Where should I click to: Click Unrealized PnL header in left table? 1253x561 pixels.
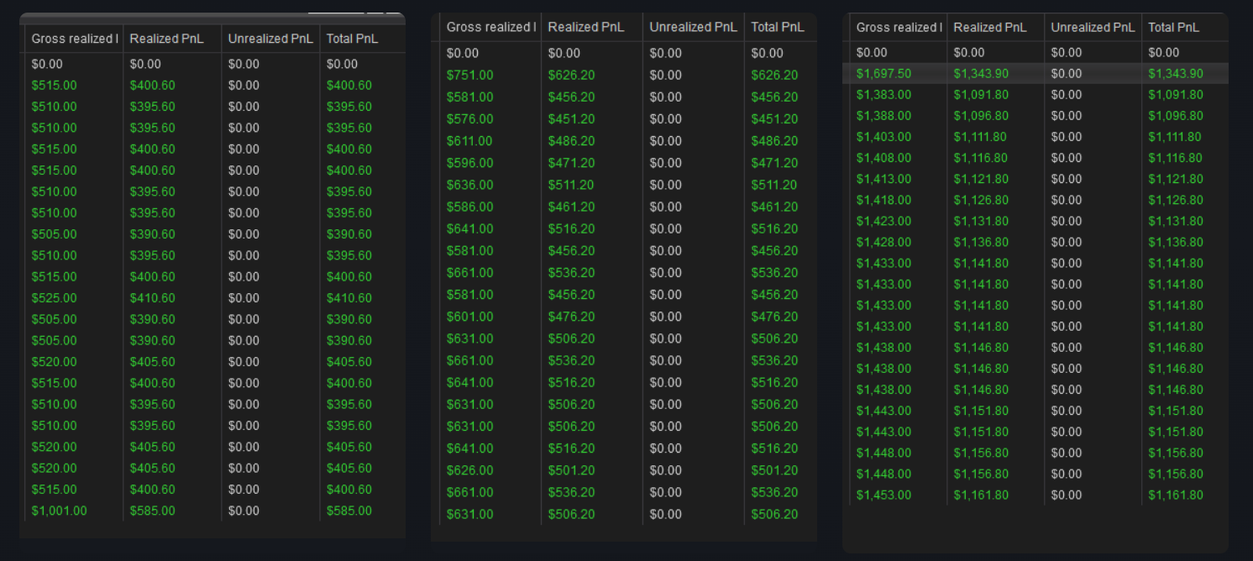tap(270, 39)
